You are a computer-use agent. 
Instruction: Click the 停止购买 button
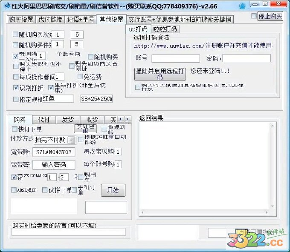click(x=270, y=16)
